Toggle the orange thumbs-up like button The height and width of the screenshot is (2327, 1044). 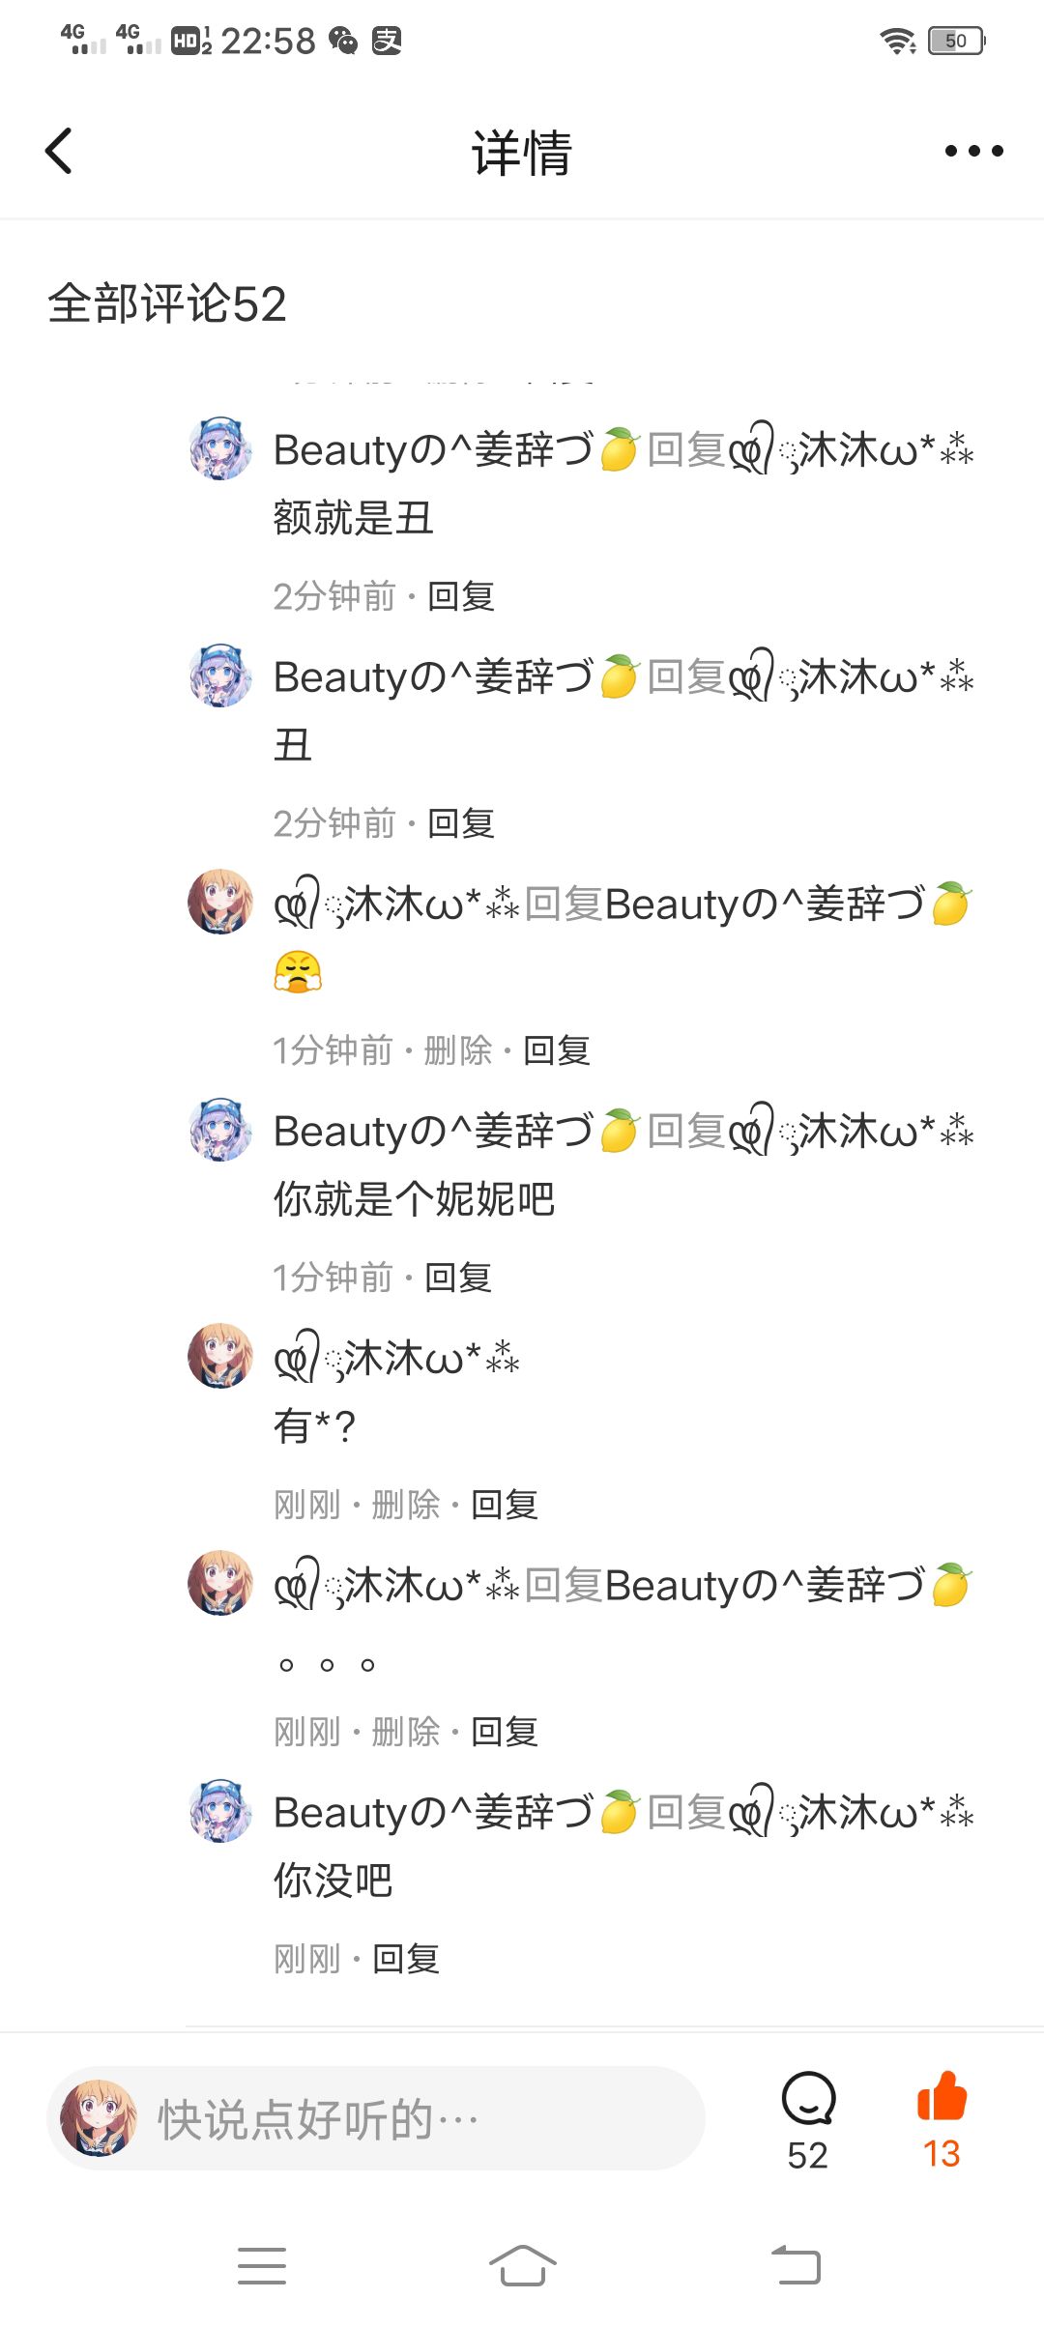click(x=942, y=2097)
